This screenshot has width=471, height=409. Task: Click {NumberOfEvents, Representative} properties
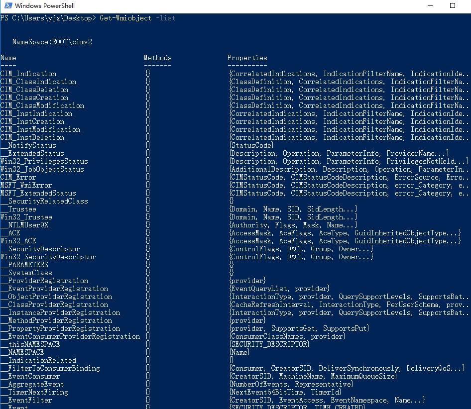pos(291,384)
